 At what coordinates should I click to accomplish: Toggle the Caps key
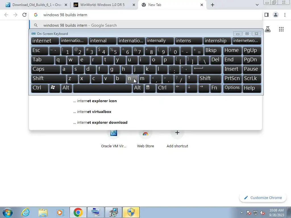pyautogui.click(x=46, y=70)
